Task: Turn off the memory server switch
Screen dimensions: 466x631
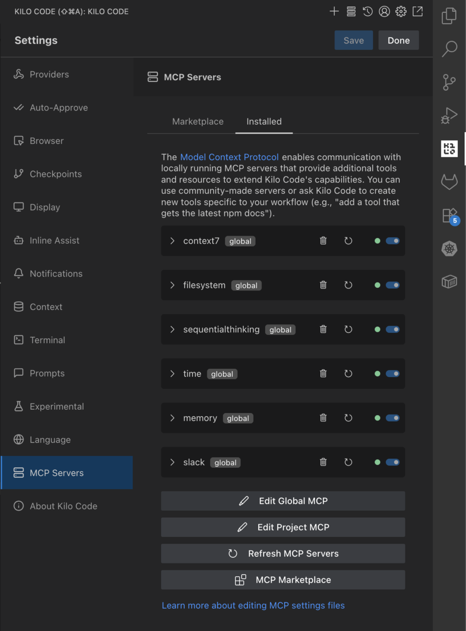Action: point(393,418)
